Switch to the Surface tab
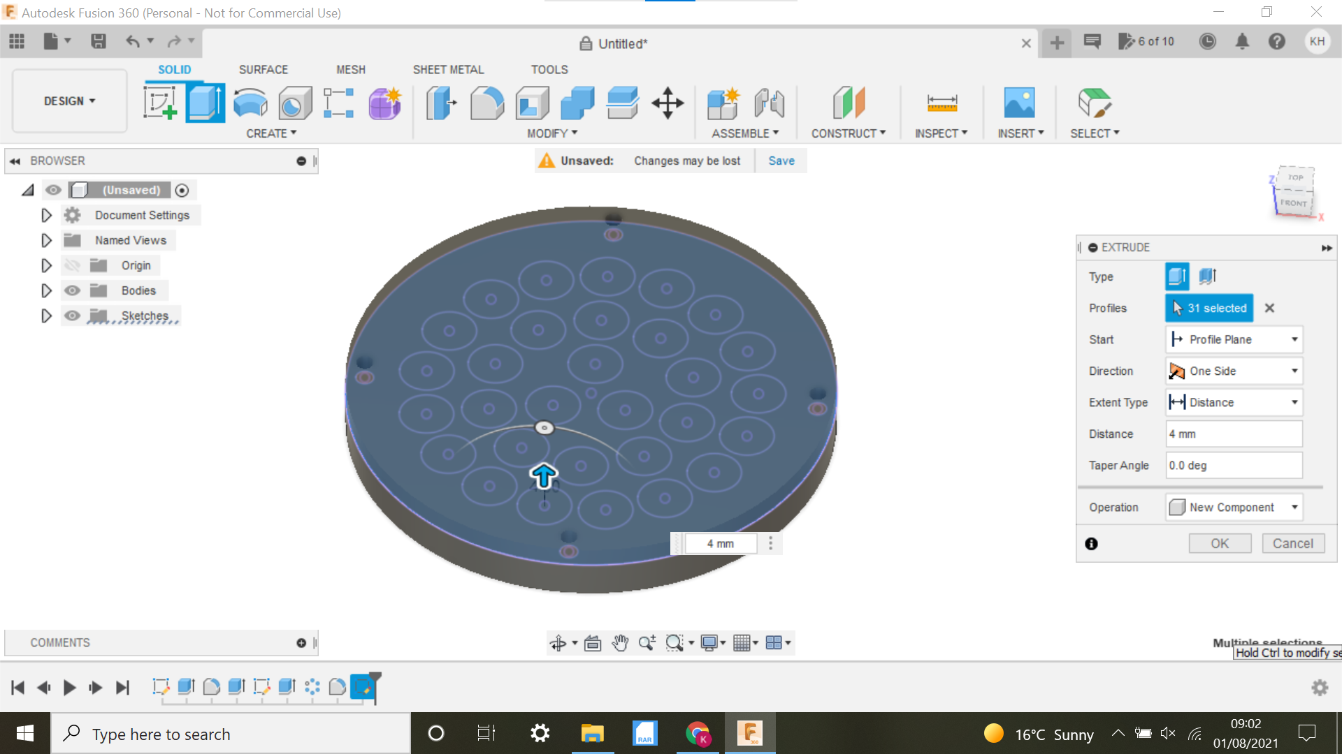This screenshot has width=1342, height=754. [264, 69]
